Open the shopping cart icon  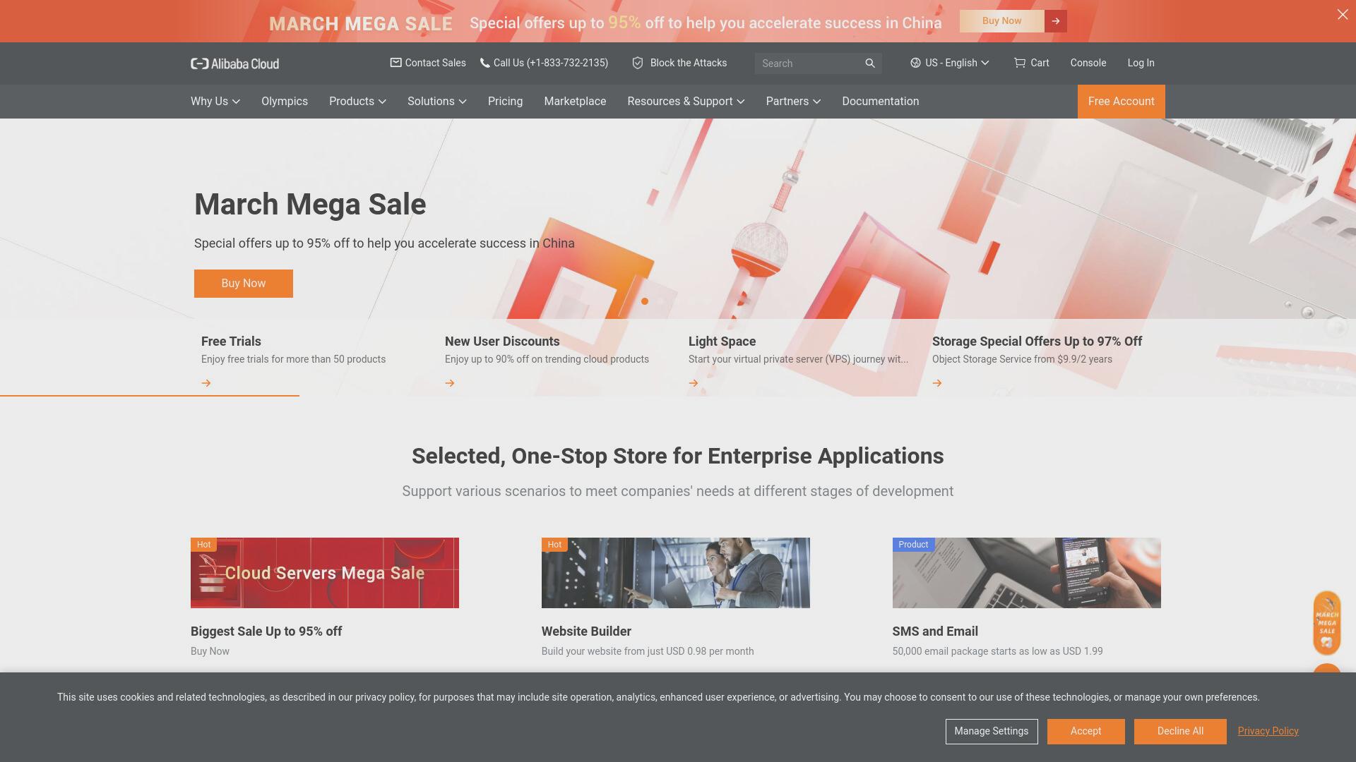pyautogui.click(x=1019, y=63)
